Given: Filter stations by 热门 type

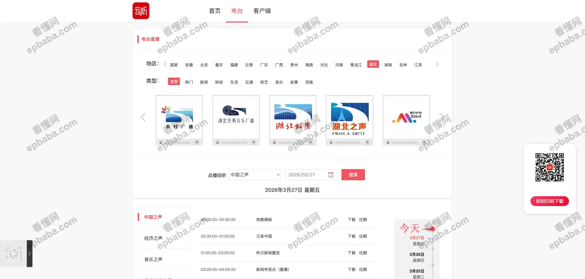Looking at the screenshot, I should coord(189,82).
